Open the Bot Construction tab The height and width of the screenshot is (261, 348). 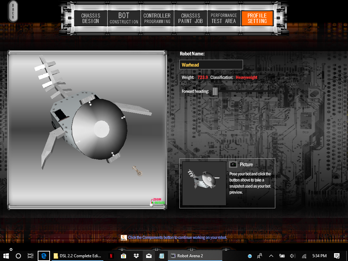[124, 18]
